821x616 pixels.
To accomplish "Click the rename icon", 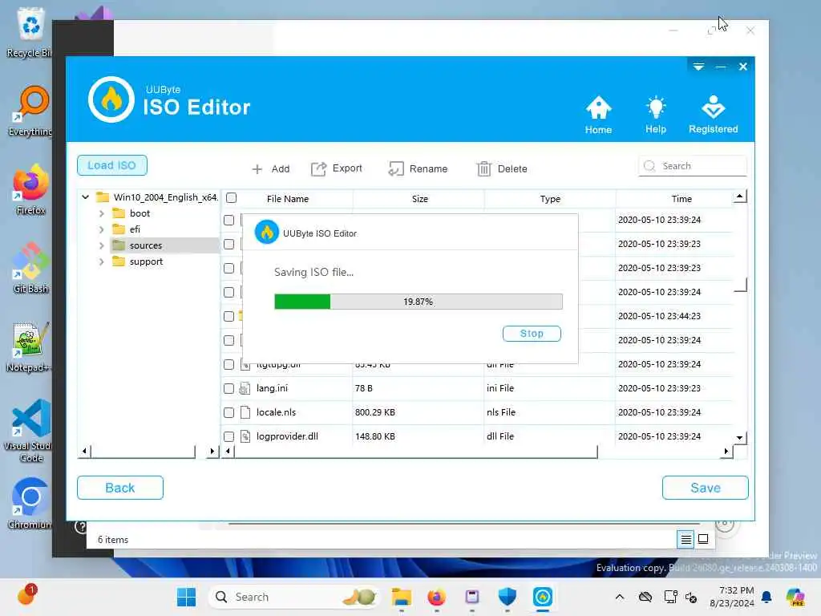I will click(x=396, y=168).
